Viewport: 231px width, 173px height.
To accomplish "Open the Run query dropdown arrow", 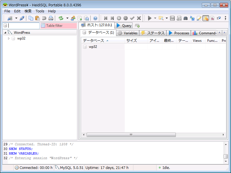I will (155, 18).
